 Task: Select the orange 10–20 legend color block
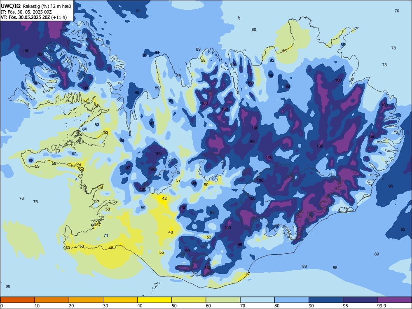tap(52, 300)
